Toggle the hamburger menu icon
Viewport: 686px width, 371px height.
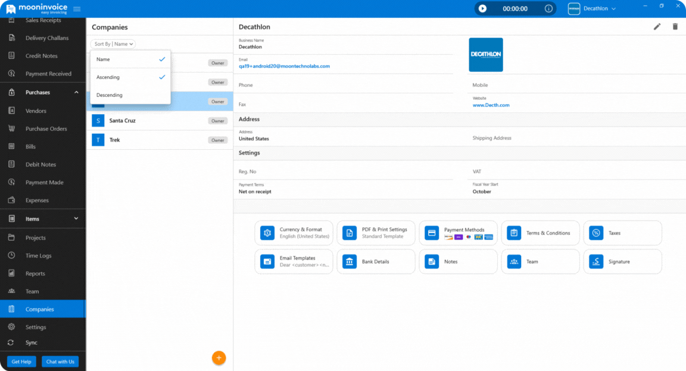pyautogui.click(x=77, y=9)
